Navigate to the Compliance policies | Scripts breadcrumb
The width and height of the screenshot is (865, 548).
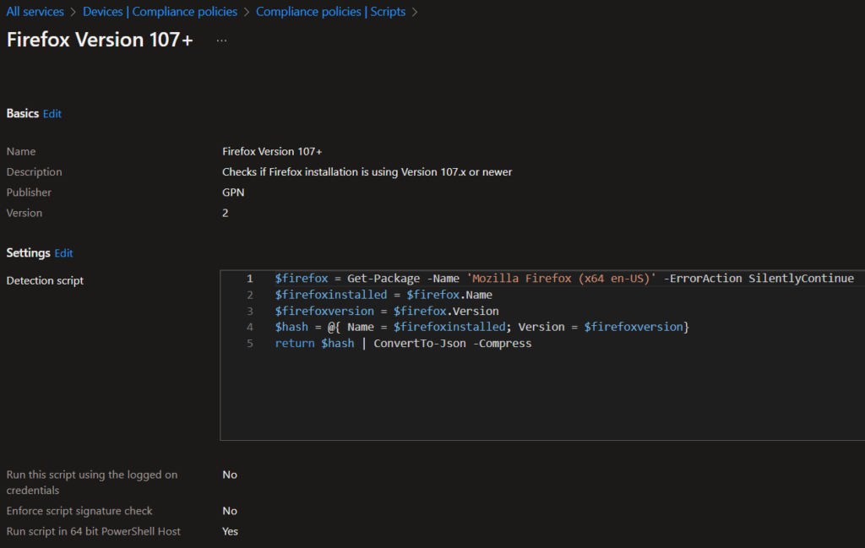tap(330, 12)
